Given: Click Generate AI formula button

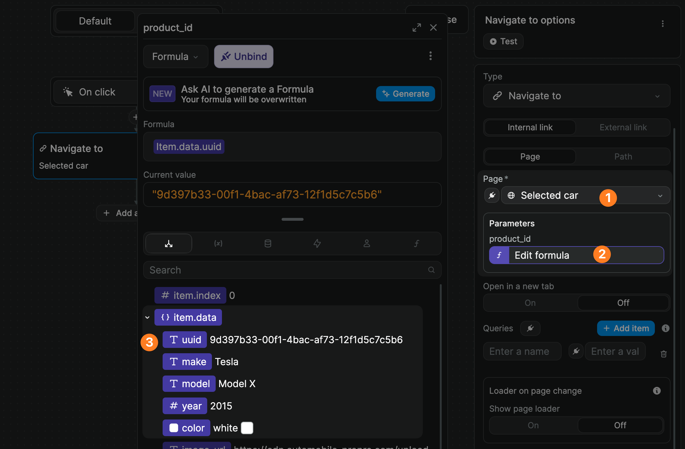Looking at the screenshot, I should pos(406,94).
